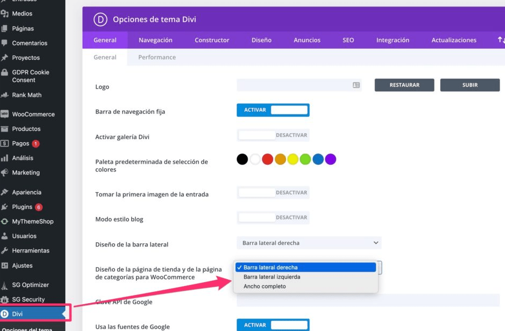Pick the yellow palette color
Screen dimensions: 505x331
(293, 159)
